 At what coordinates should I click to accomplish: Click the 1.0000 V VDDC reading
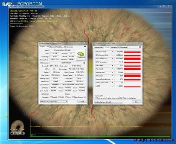[119, 86]
